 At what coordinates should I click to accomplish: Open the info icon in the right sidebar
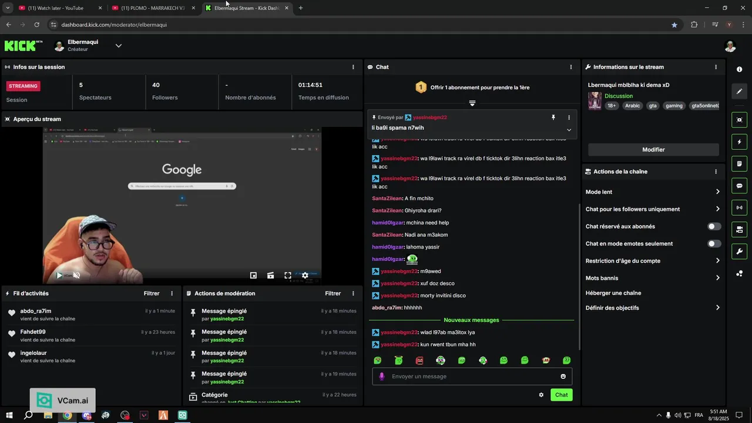pyautogui.click(x=739, y=69)
